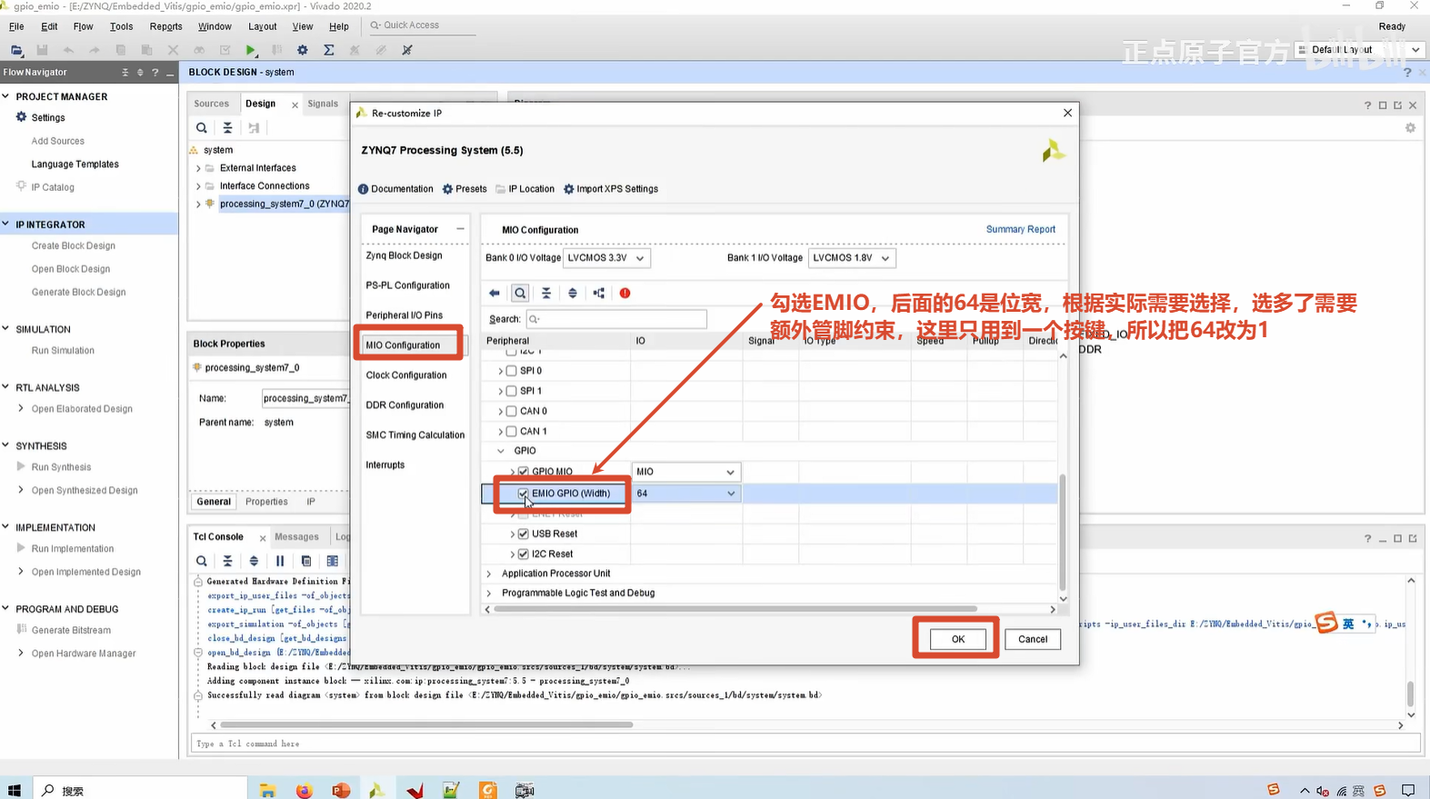
Task: Click the copy icon in Tcl Console toolbar
Action: pyautogui.click(x=306, y=561)
